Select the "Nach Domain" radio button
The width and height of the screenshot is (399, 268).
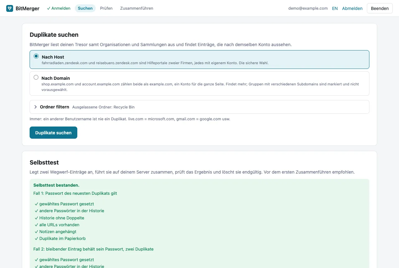(36, 78)
